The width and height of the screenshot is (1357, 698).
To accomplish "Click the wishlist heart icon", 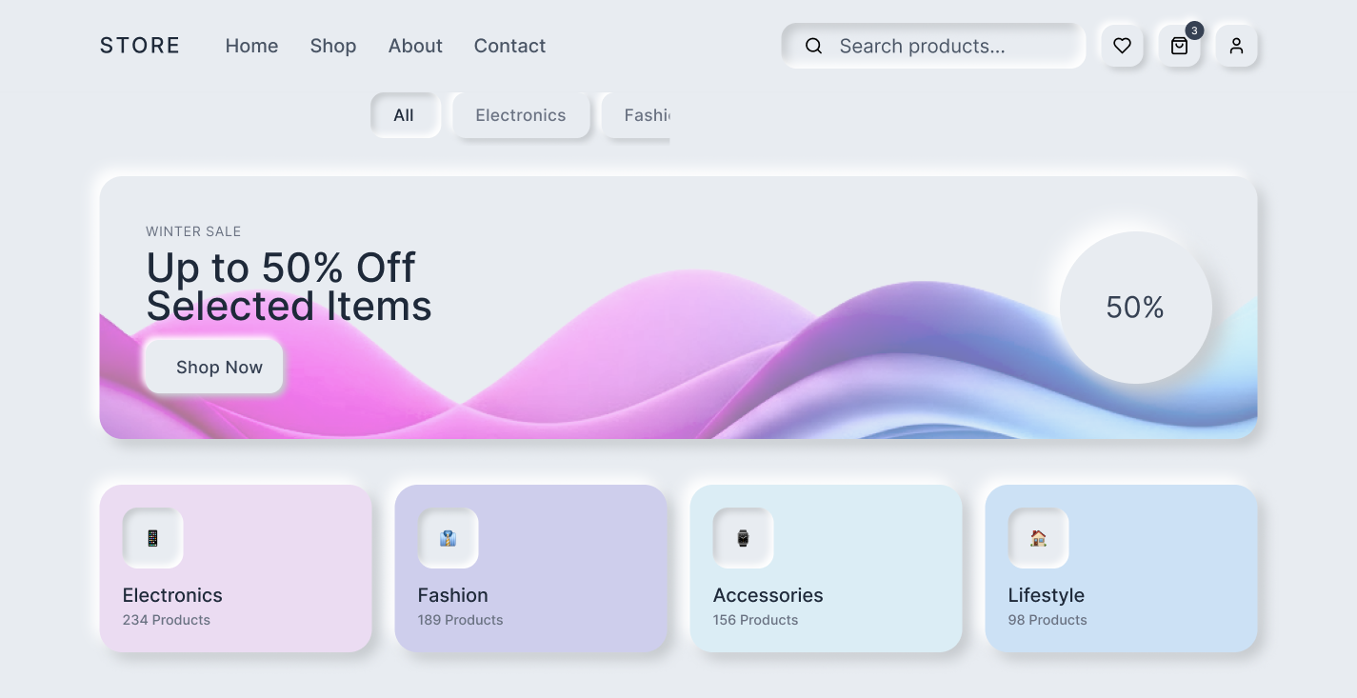I will click(x=1122, y=46).
